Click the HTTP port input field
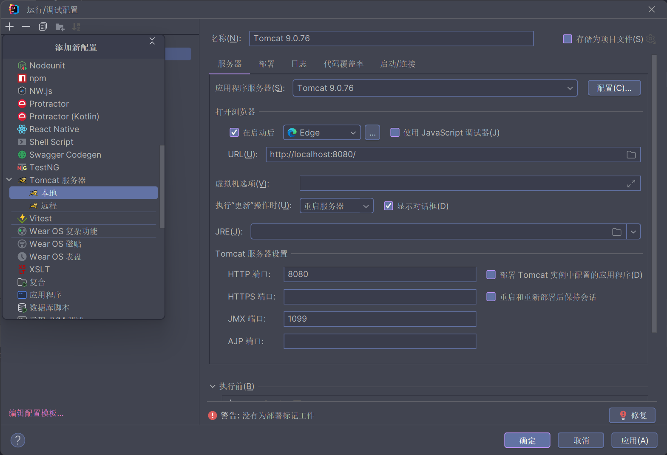The height and width of the screenshot is (455, 667). pos(379,274)
